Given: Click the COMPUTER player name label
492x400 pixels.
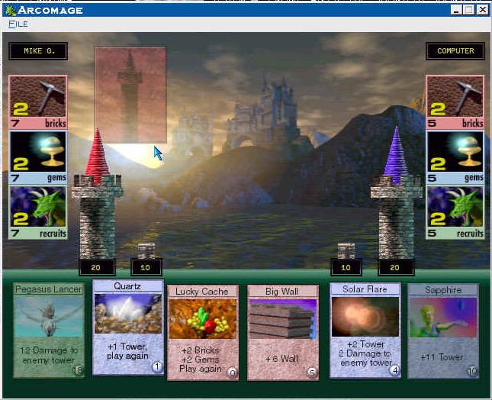Looking at the screenshot, I should coord(455,51).
